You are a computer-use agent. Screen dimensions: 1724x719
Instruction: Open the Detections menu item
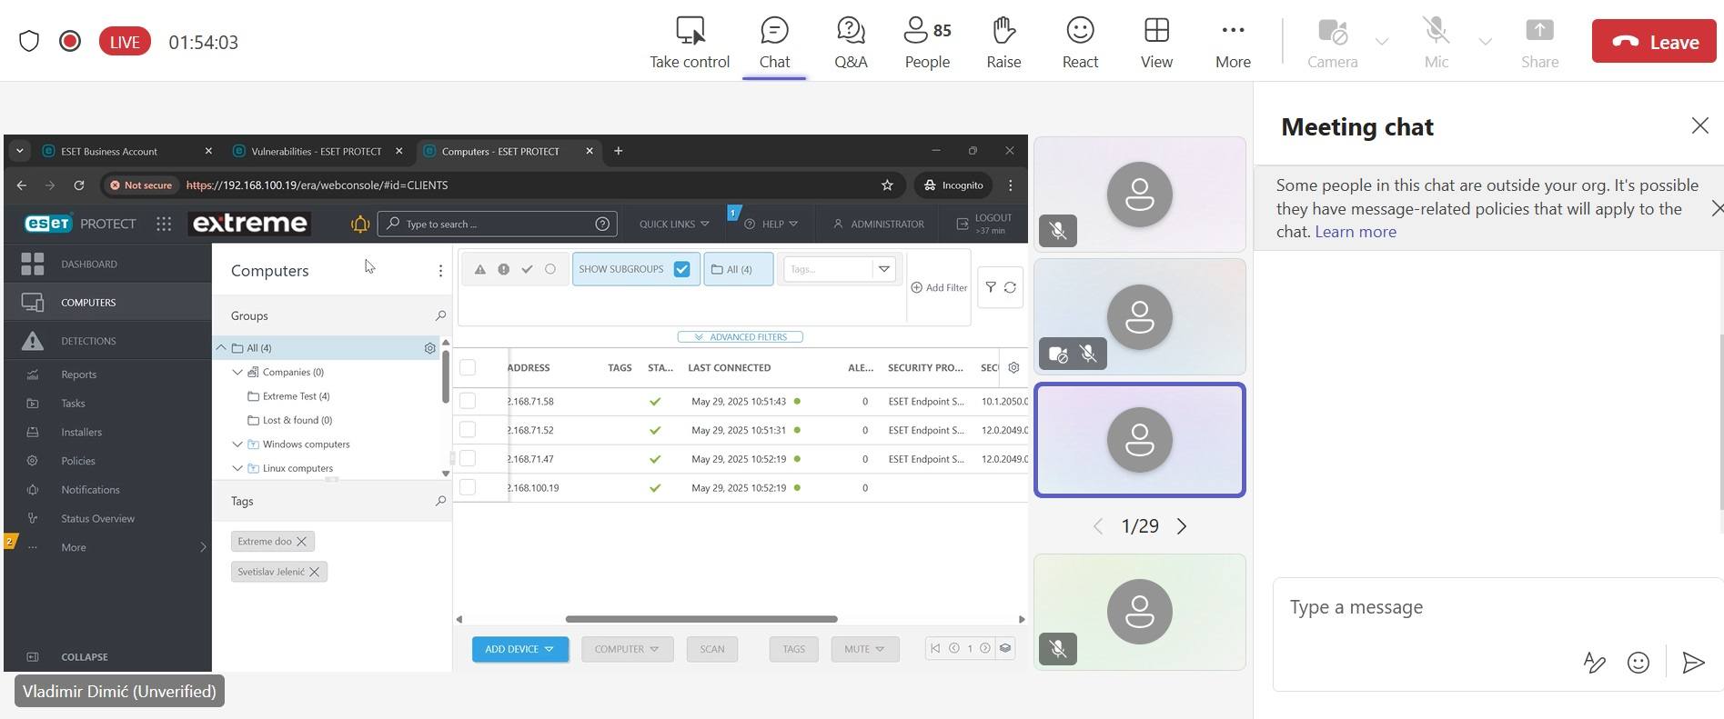coord(88,341)
